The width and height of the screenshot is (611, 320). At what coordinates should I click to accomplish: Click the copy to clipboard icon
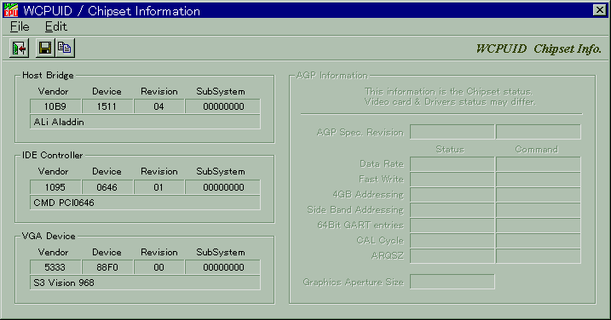tap(65, 49)
